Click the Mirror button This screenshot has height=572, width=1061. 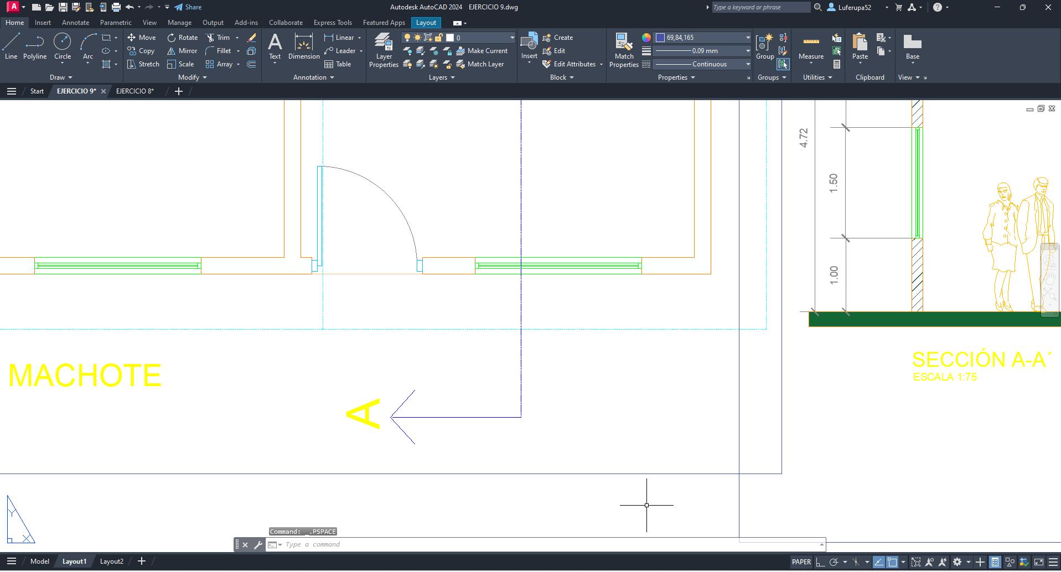183,51
